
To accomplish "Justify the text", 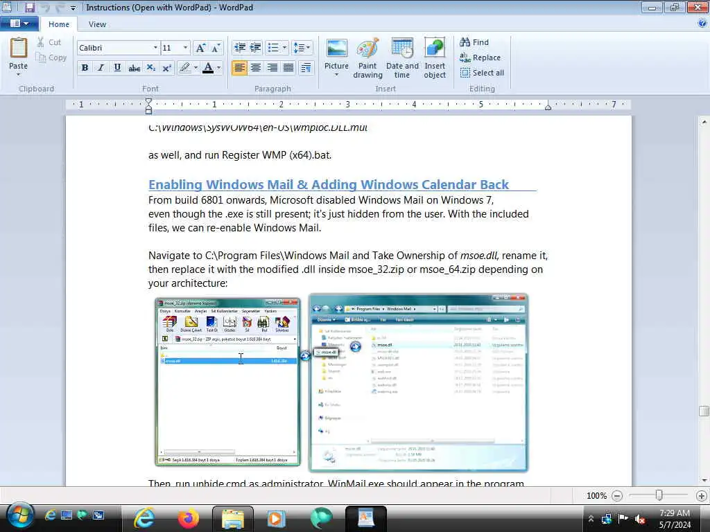I will tap(288, 68).
